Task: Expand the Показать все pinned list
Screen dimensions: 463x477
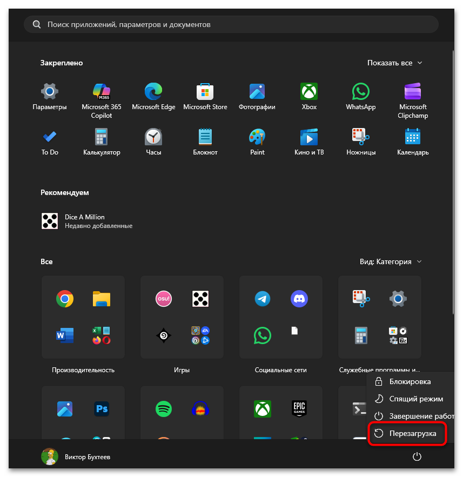Action: click(395, 63)
